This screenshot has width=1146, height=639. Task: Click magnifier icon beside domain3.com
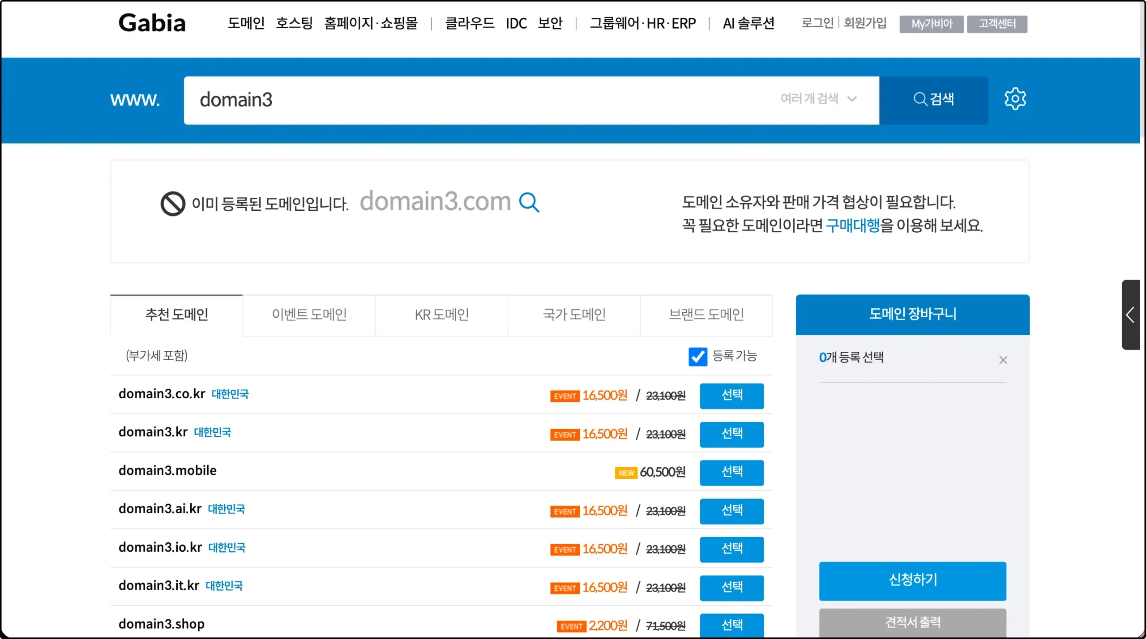click(530, 202)
